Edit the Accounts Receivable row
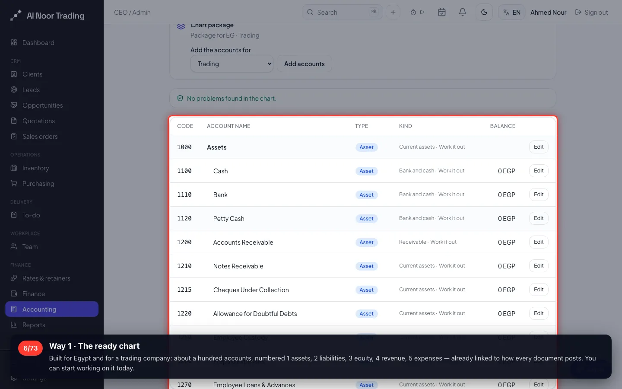This screenshot has height=389, width=622. [x=539, y=242]
